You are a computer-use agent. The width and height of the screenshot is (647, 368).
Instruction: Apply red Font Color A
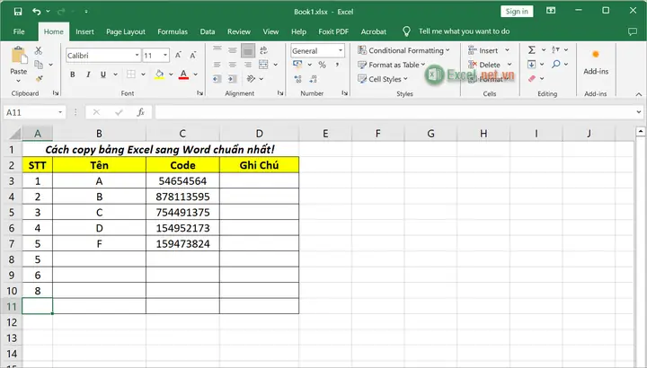coord(183,74)
